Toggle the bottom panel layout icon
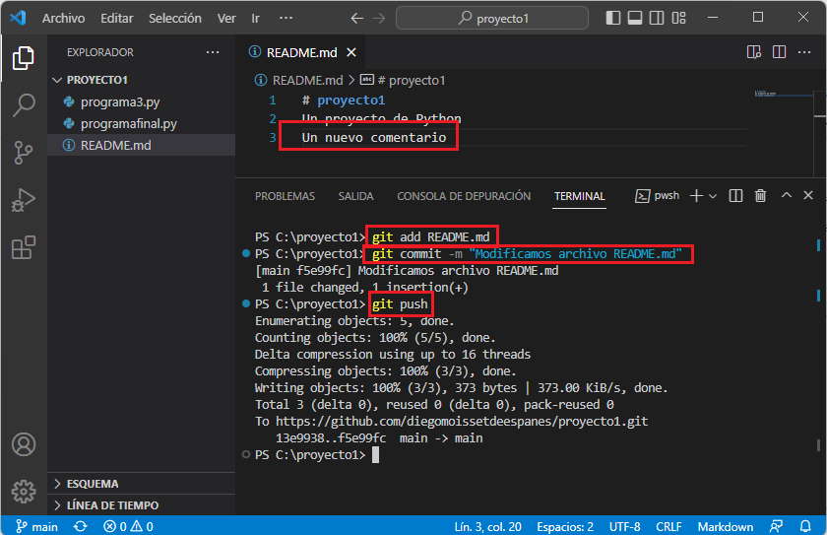 click(x=634, y=18)
